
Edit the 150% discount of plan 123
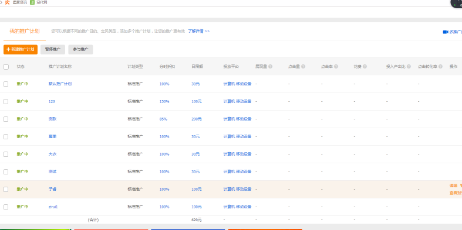[164, 102]
